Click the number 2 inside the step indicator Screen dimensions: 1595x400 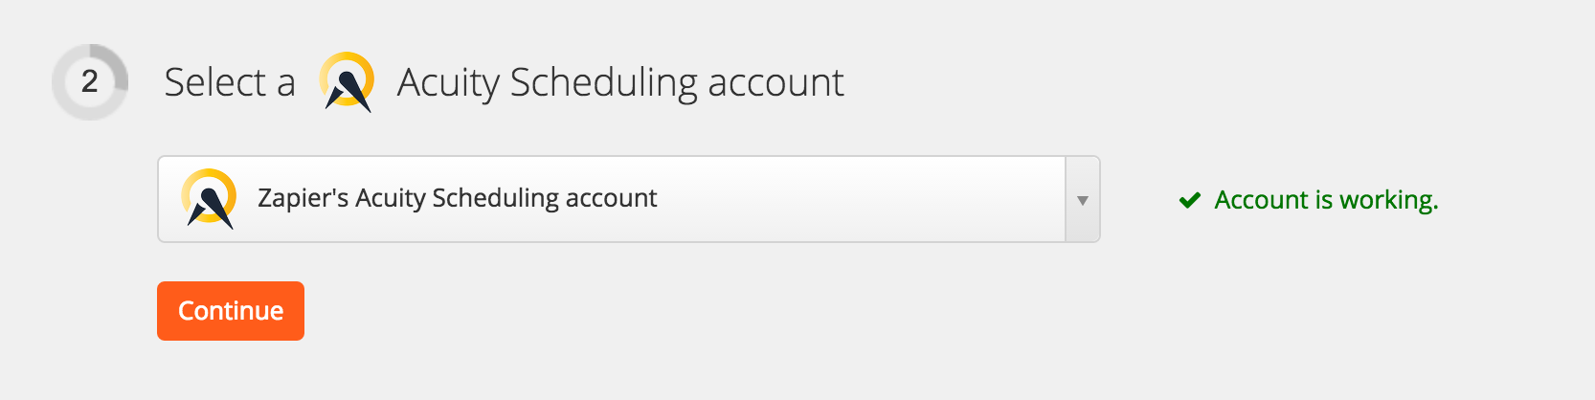click(x=90, y=81)
